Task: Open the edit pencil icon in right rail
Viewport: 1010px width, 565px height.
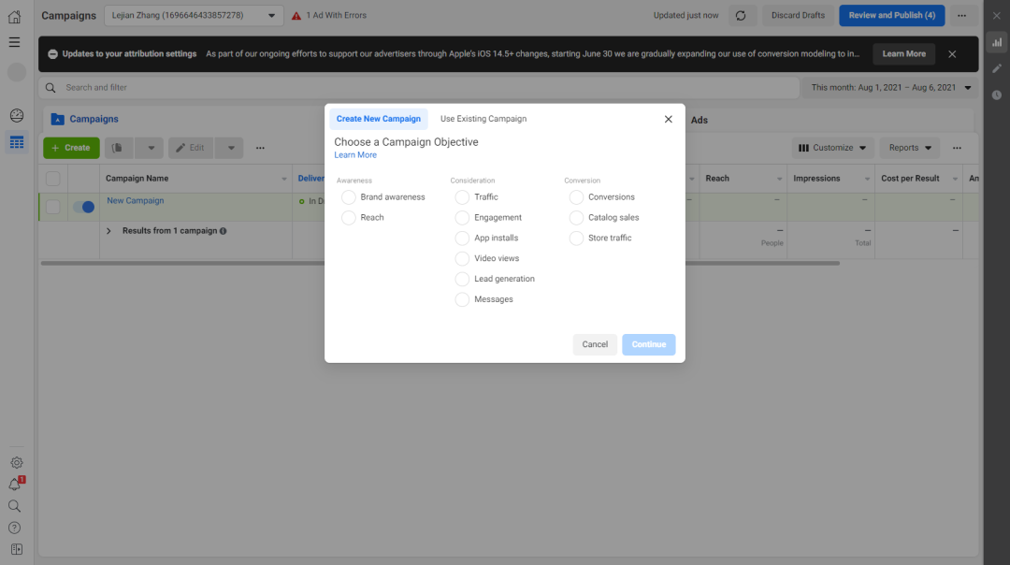Action: coord(997,68)
